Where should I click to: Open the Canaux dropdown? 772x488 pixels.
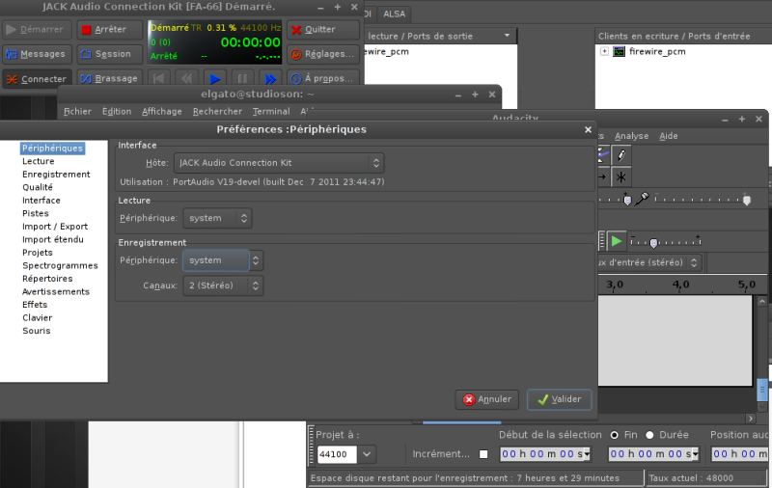point(223,285)
